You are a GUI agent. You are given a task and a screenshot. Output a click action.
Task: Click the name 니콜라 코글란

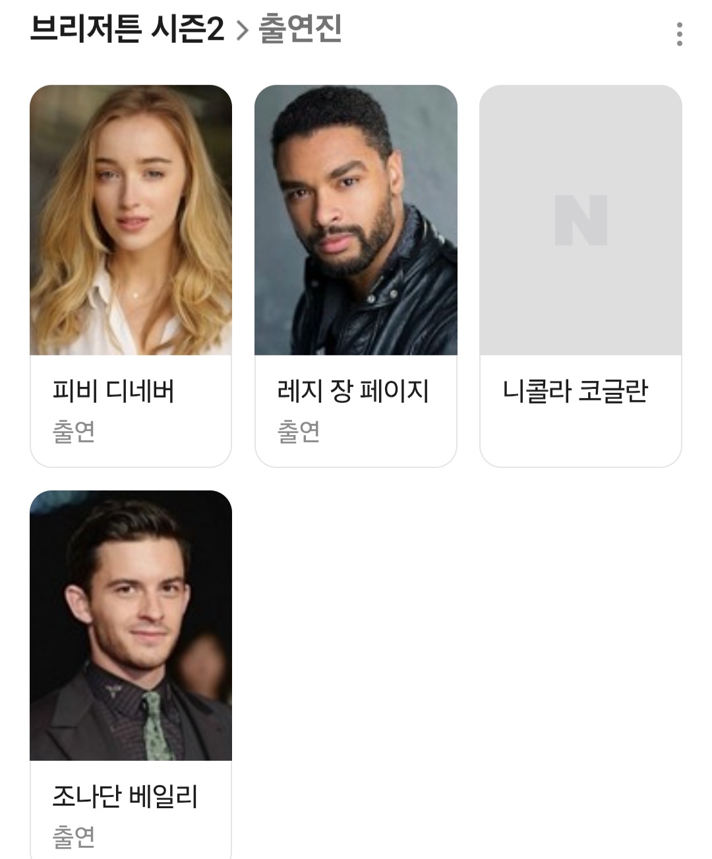[575, 392]
